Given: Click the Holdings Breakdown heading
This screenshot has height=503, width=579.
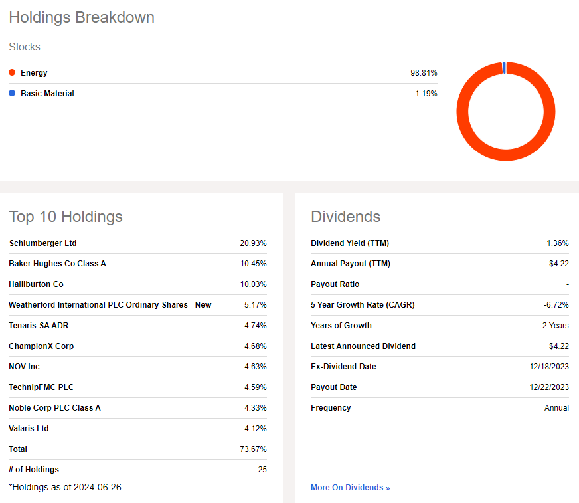Looking at the screenshot, I should coord(82,17).
